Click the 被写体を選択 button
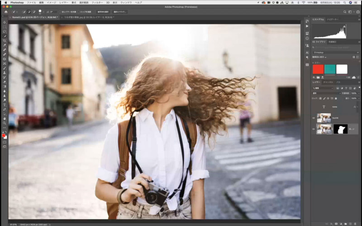Screen dimensions: 362x226 103,11
